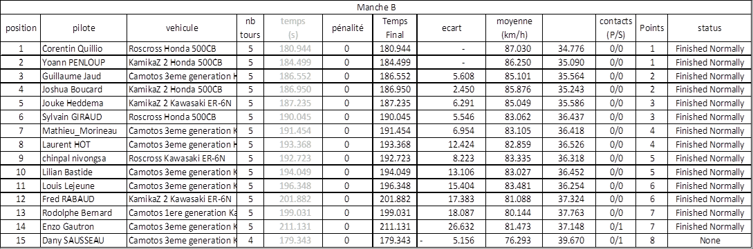Click the status column header
Screen dimensions: 753x249
pos(709,28)
